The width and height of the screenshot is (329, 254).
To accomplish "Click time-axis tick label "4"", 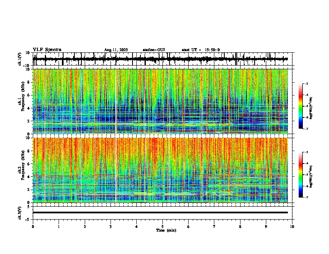I will (x=137, y=227).
